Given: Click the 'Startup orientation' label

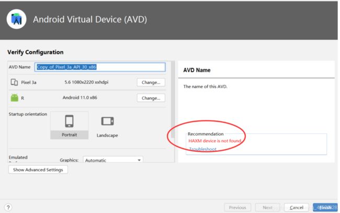Looking at the screenshot, I should click(28, 114).
